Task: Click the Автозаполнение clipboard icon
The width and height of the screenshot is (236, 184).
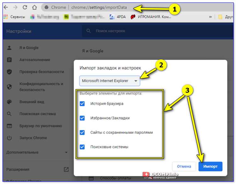Action: [9, 60]
